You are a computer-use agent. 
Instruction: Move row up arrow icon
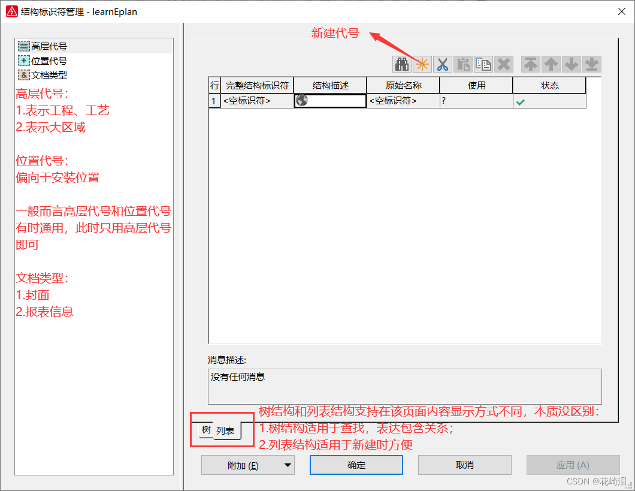(551, 64)
